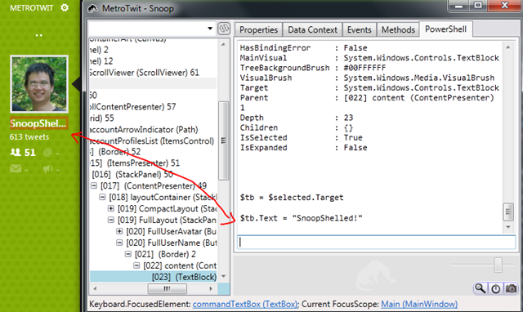Click the commandTextBox (TextBox) link
The height and width of the screenshot is (312, 523).
click(245, 304)
